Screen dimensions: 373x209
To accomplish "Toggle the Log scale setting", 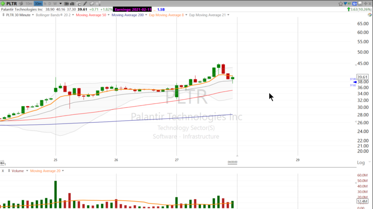I will (x=361, y=163).
